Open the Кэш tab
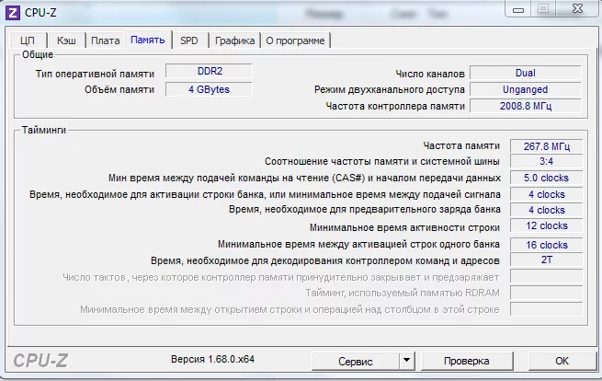 (66, 40)
